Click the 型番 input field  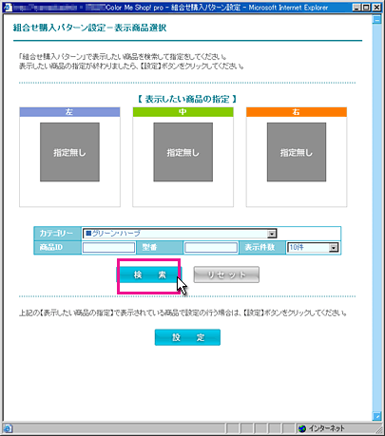[x=211, y=247]
